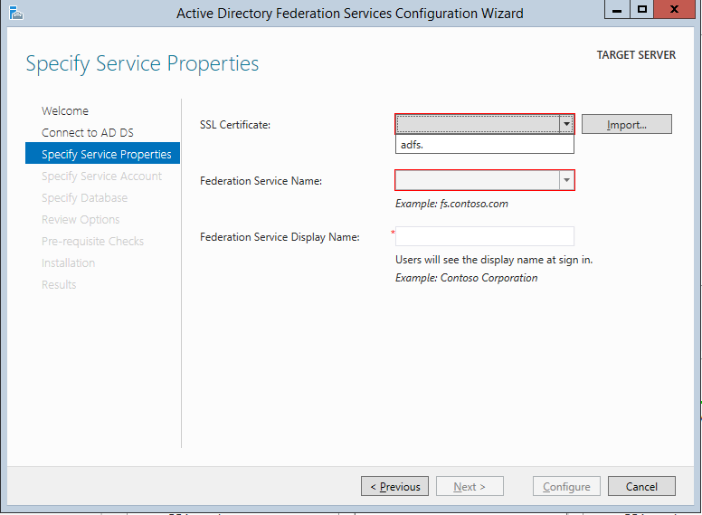The width and height of the screenshot is (702, 515).
Task: Cancel the configuration wizard
Action: coord(641,487)
